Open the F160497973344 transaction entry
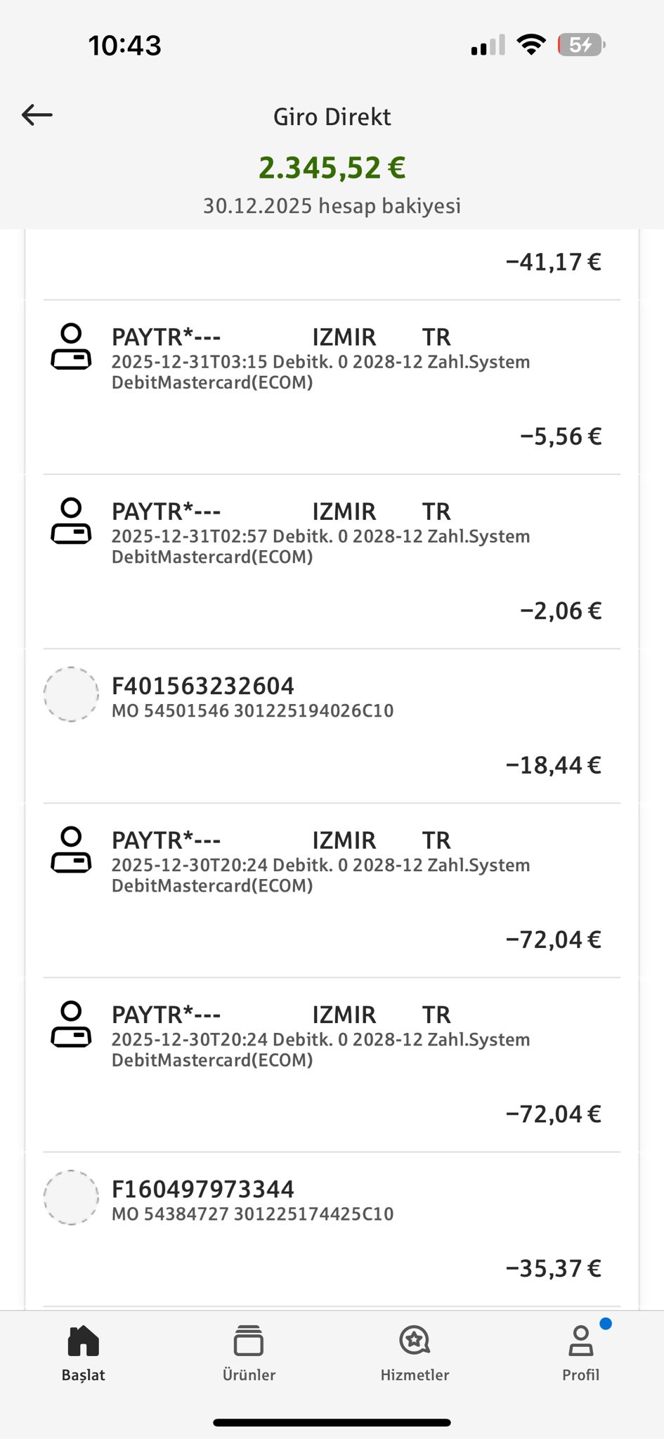The image size is (664, 1439). 332,1229
